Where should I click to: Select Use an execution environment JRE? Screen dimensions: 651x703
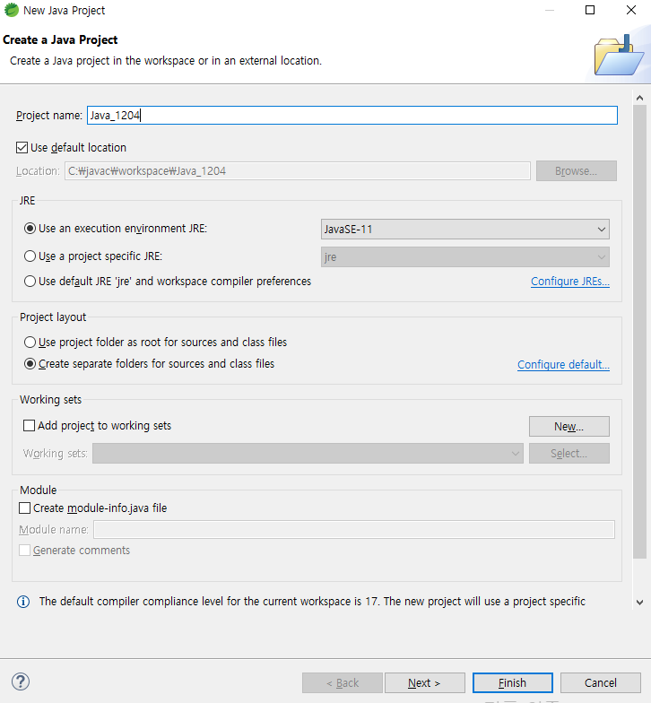[x=30, y=229]
